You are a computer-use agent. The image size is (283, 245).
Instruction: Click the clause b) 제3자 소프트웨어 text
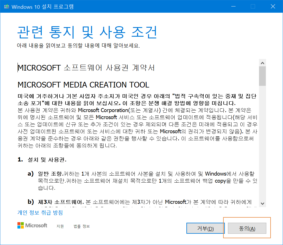(x=140, y=202)
